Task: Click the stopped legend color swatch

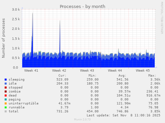Action: (x=6, y=88)
